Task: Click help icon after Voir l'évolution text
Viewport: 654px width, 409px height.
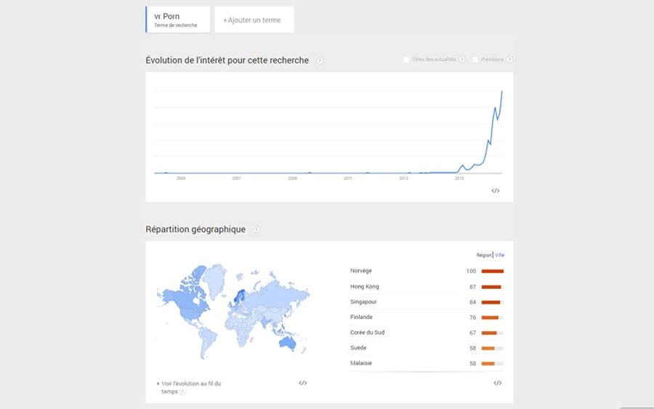Action: pos(182,392)
